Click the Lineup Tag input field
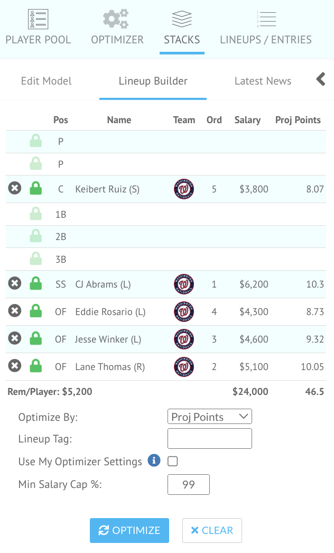The width and height of the screenshot is (334, 553). (209, 439)
